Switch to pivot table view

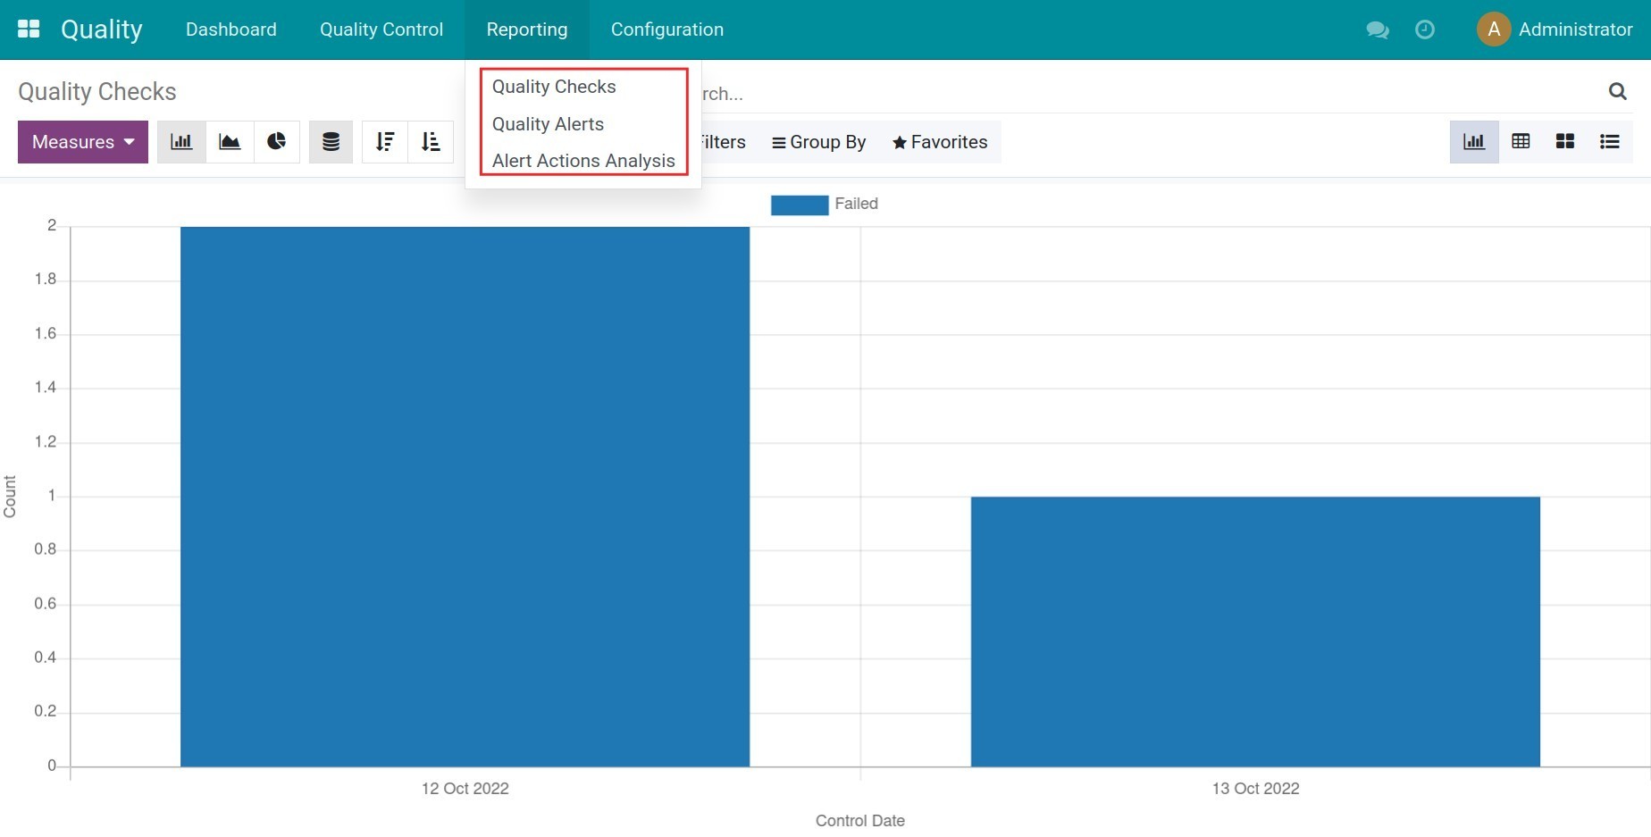1521,141
